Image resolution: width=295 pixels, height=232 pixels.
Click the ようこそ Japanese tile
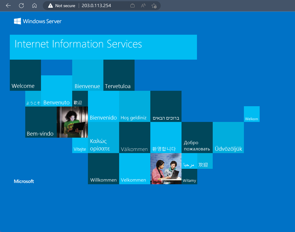[33, 98]
